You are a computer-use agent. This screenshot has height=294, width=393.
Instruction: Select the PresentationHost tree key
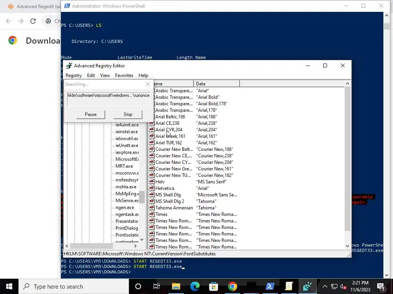click(127, 221)
